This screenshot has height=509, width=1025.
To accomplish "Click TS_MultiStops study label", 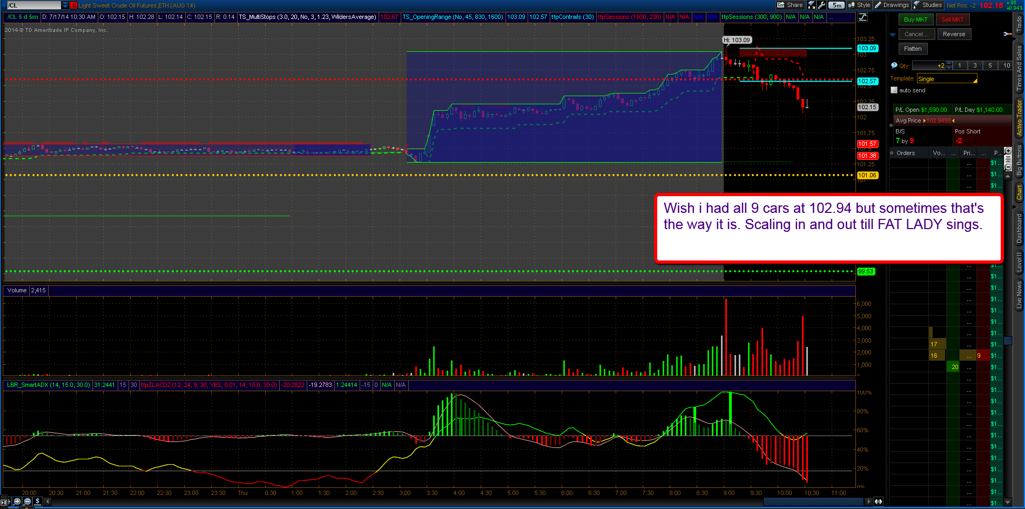I will tap(307, 17).
